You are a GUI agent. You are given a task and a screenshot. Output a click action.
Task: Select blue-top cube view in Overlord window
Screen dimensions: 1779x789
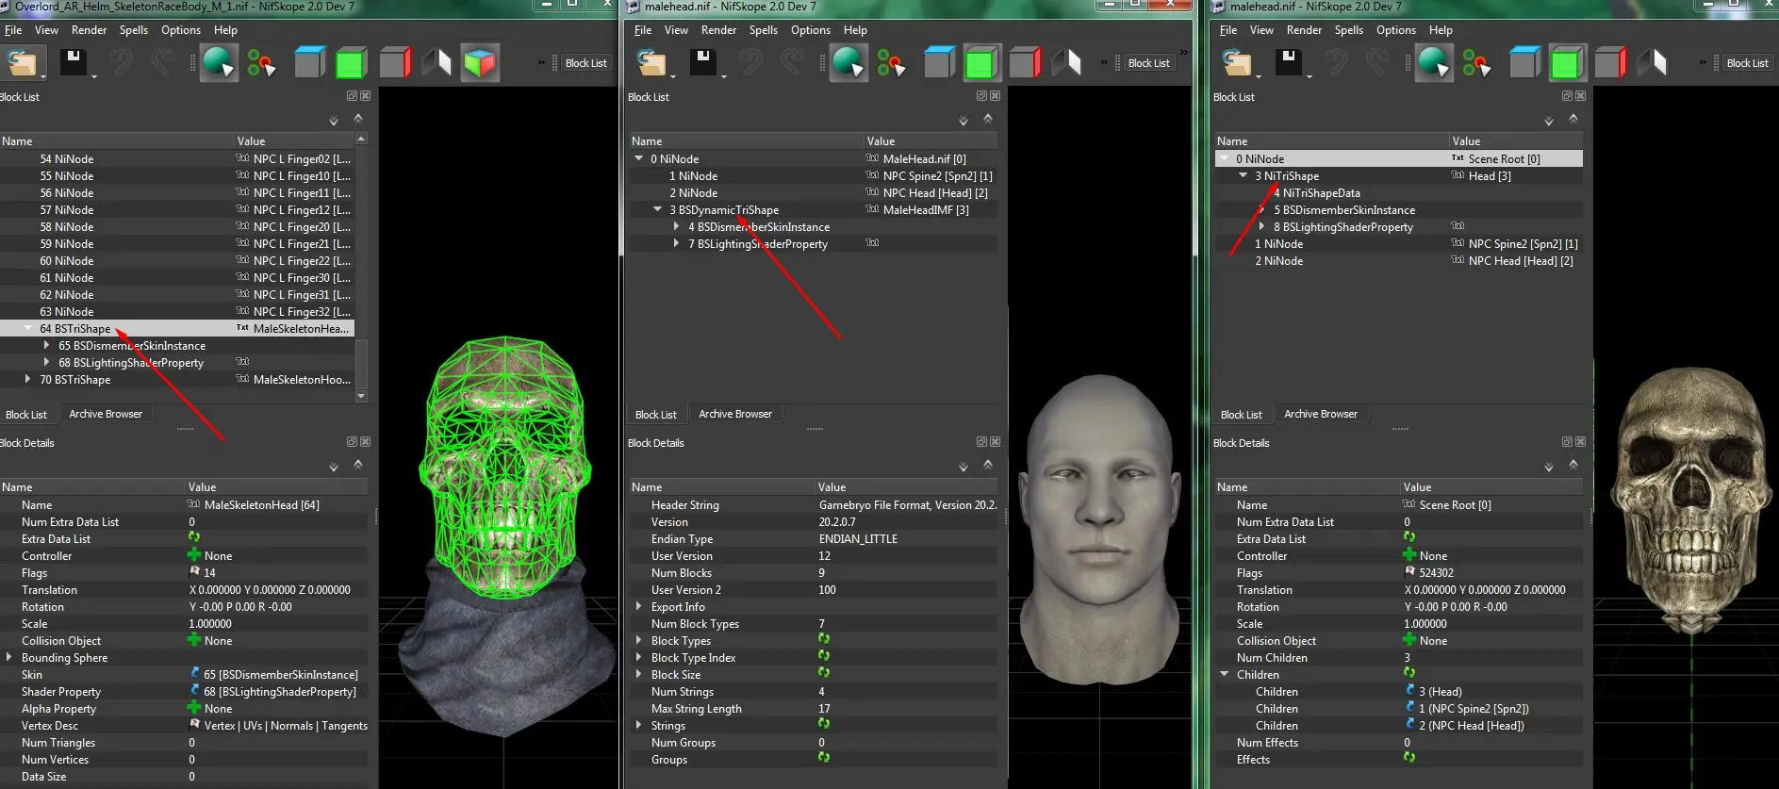310,63
